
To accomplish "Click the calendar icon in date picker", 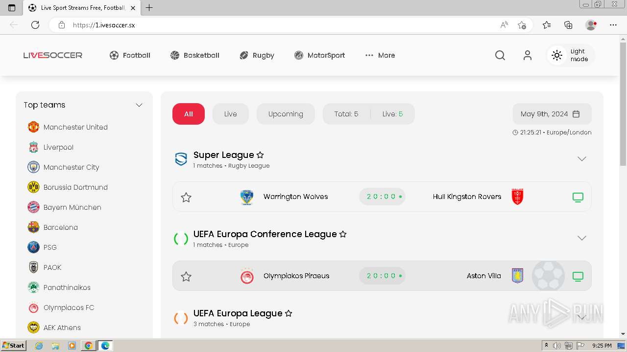I will [x=576, y=114].
